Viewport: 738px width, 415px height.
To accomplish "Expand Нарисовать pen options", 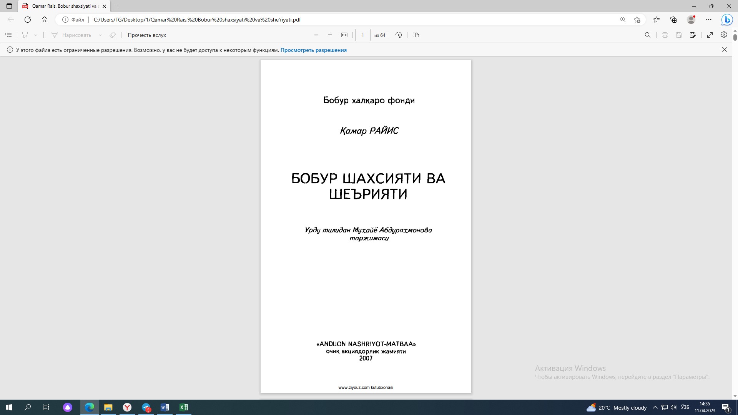I will coord(101,35).
